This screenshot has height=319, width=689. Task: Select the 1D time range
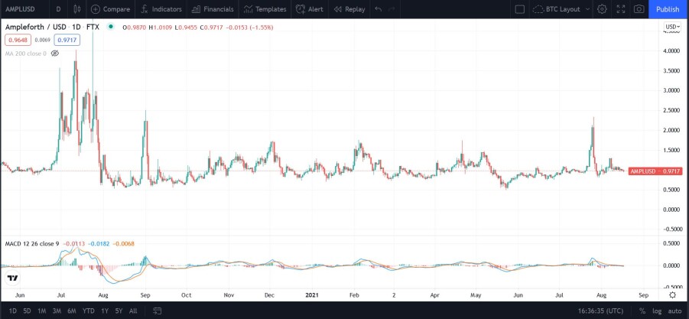[x=13, y=311]
